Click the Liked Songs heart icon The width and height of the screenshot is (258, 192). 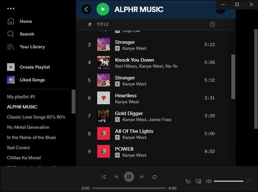click(11, 80)
